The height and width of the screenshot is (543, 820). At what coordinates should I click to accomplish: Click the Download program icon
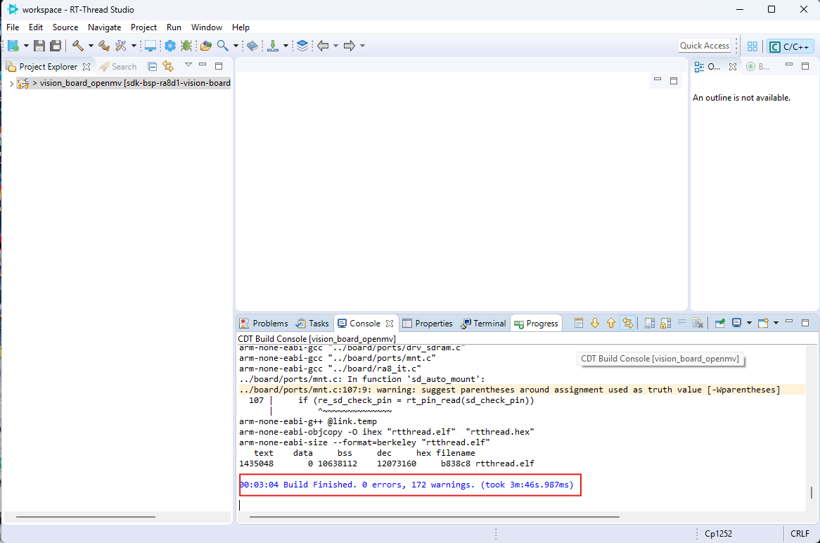273,46
